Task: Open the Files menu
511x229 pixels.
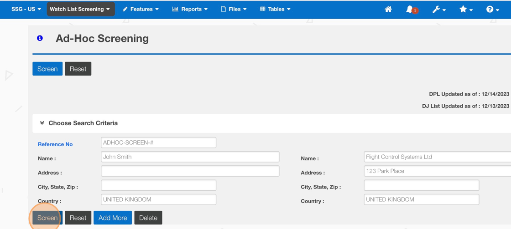Action: click(x=234, y=9)
